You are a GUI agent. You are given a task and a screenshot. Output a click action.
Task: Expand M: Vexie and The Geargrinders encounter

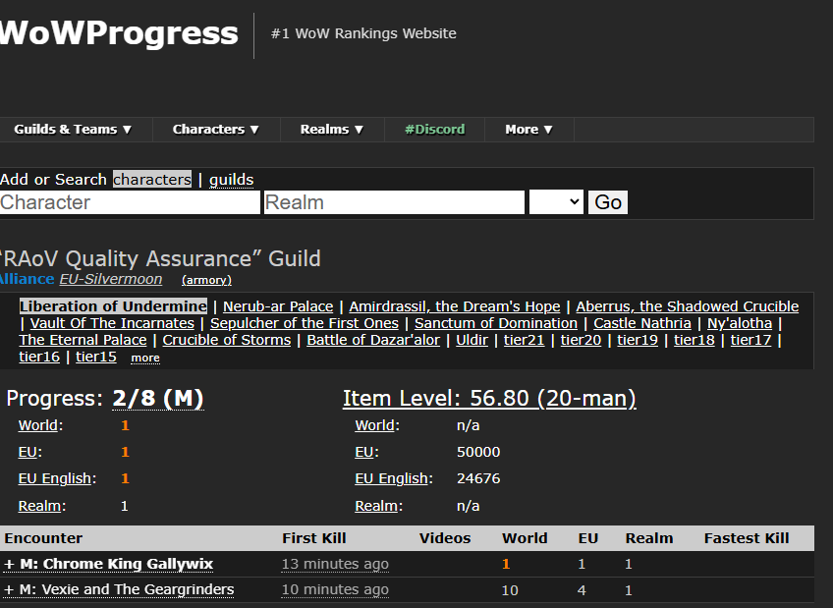[119, 590]
